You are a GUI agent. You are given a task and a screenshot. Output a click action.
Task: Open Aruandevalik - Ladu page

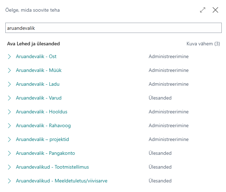pos(37,84)
